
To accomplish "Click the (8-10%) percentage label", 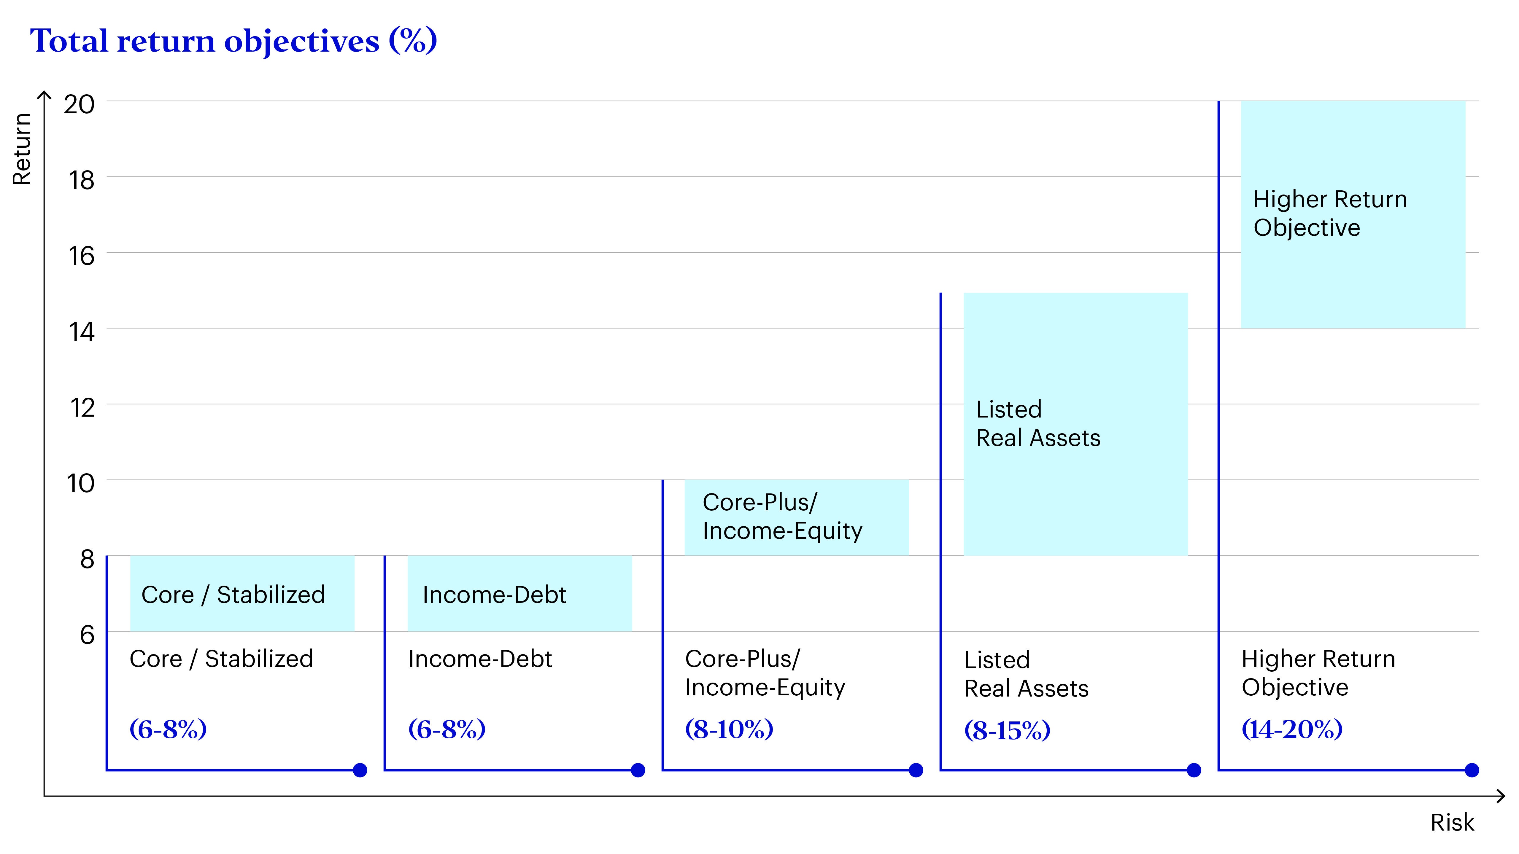I will 729,729.
